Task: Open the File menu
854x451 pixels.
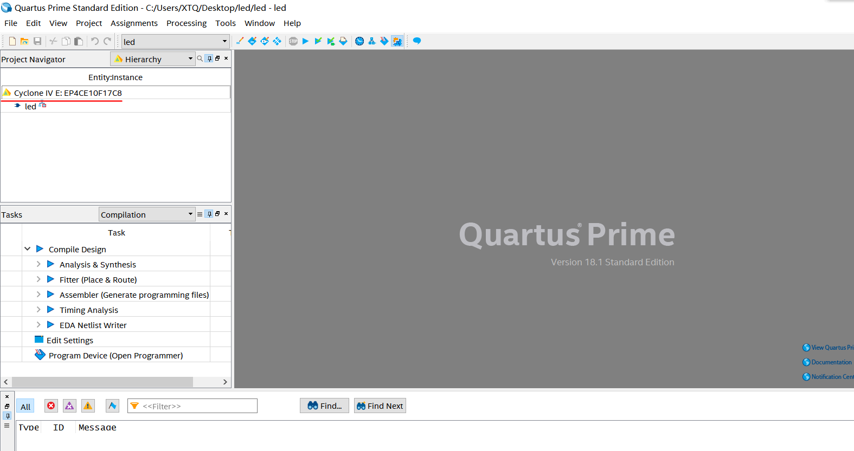Action: [11, 23]
